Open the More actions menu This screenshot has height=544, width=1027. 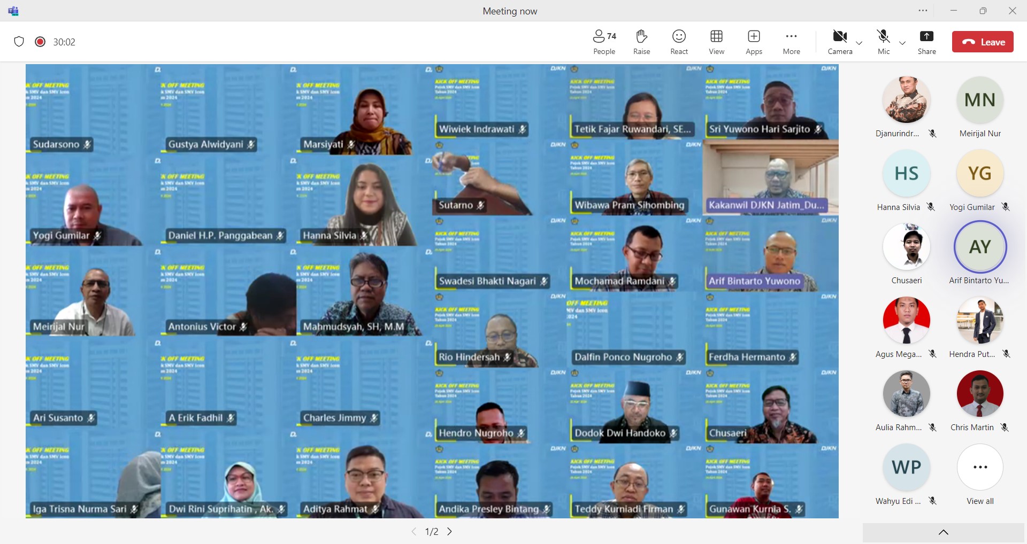click(791, 42)
